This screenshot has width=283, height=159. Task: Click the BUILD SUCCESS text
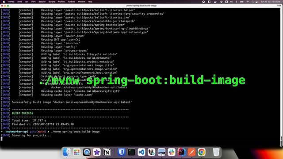click(23, 113)
